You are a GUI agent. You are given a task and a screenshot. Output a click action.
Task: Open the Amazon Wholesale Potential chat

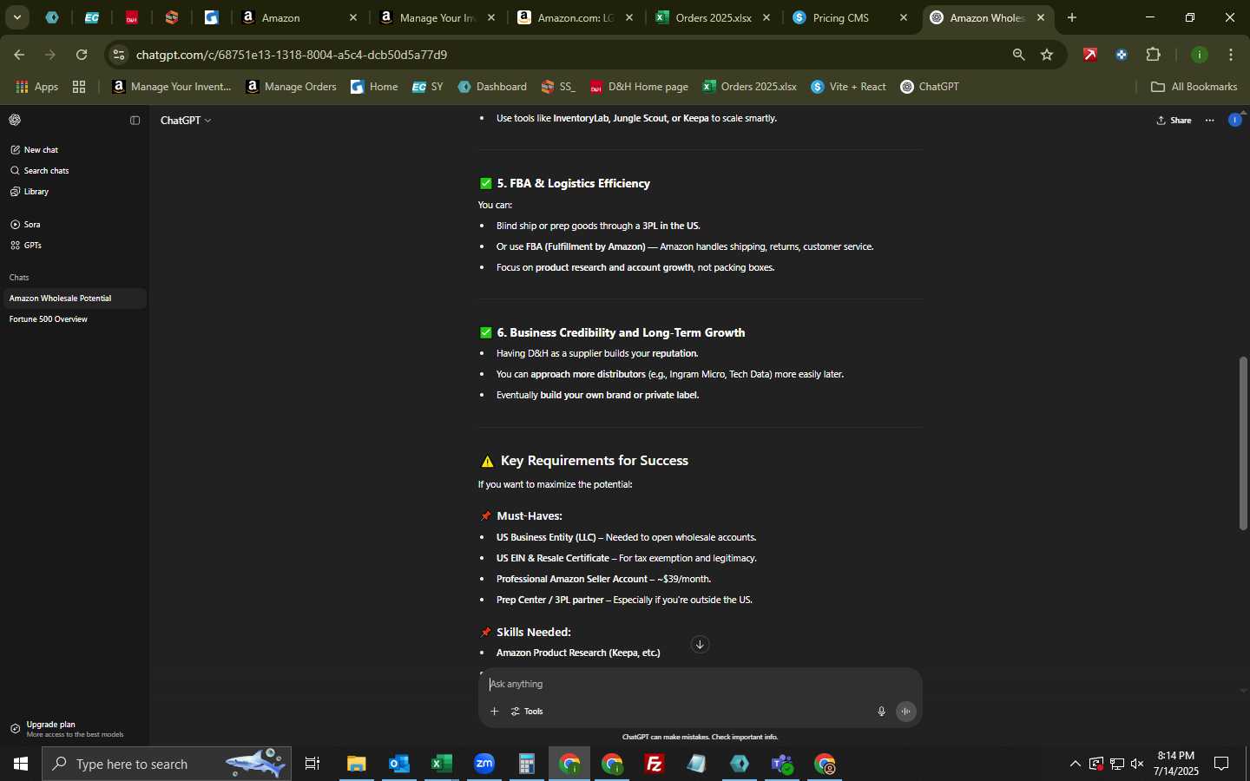coord(74,299)
